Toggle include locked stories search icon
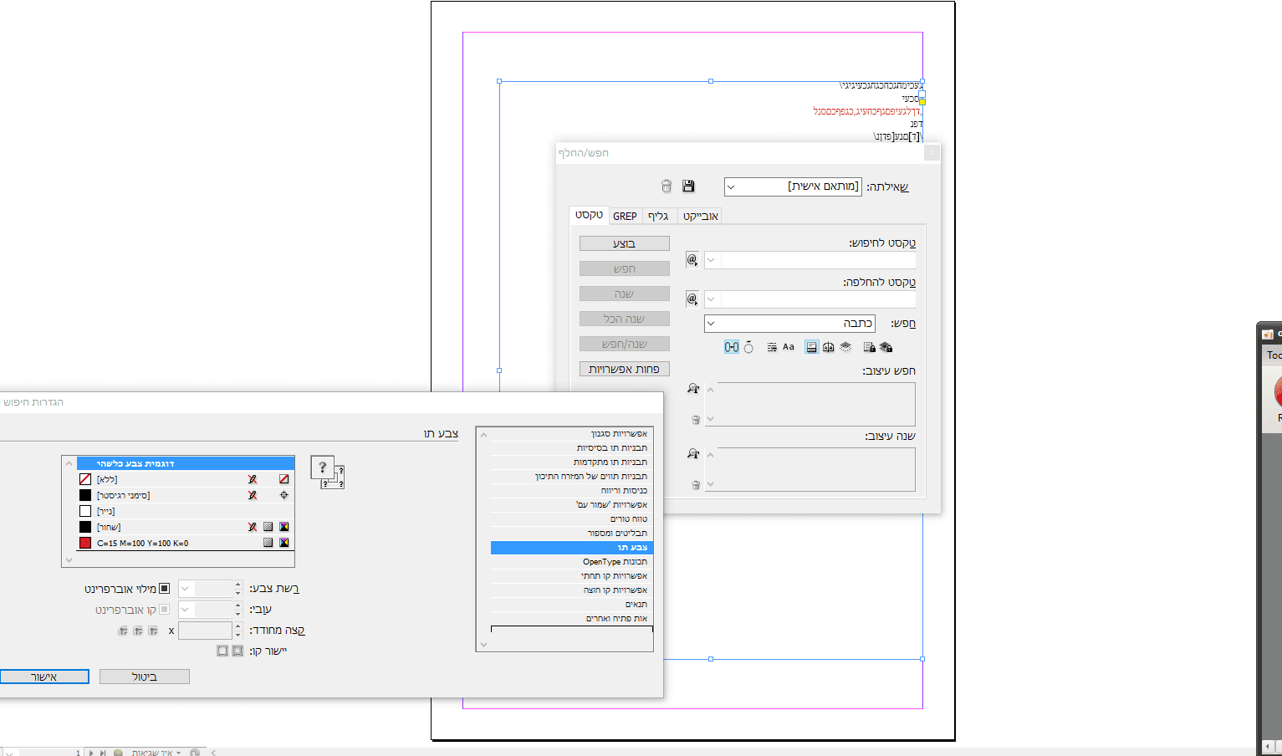 [869, 347]
